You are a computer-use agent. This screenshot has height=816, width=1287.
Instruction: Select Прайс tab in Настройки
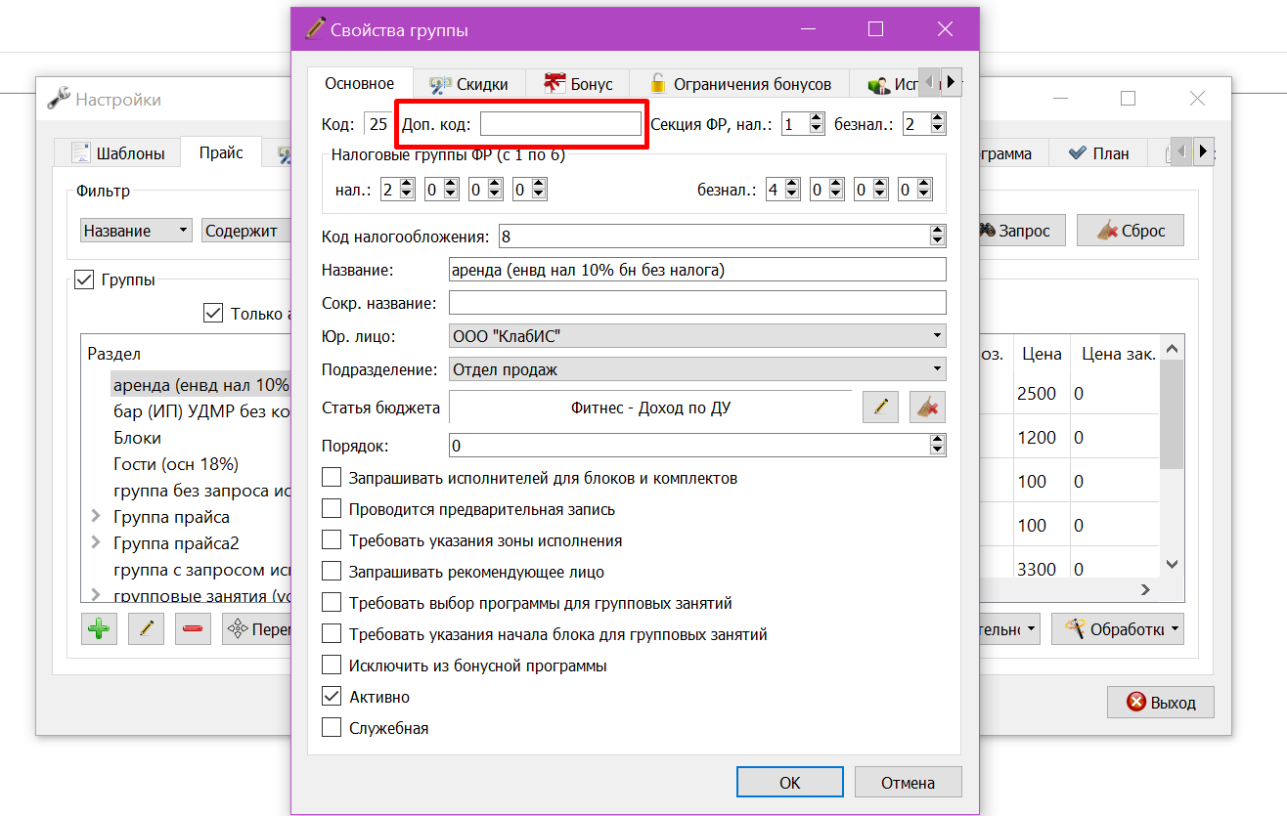[221, 152]
